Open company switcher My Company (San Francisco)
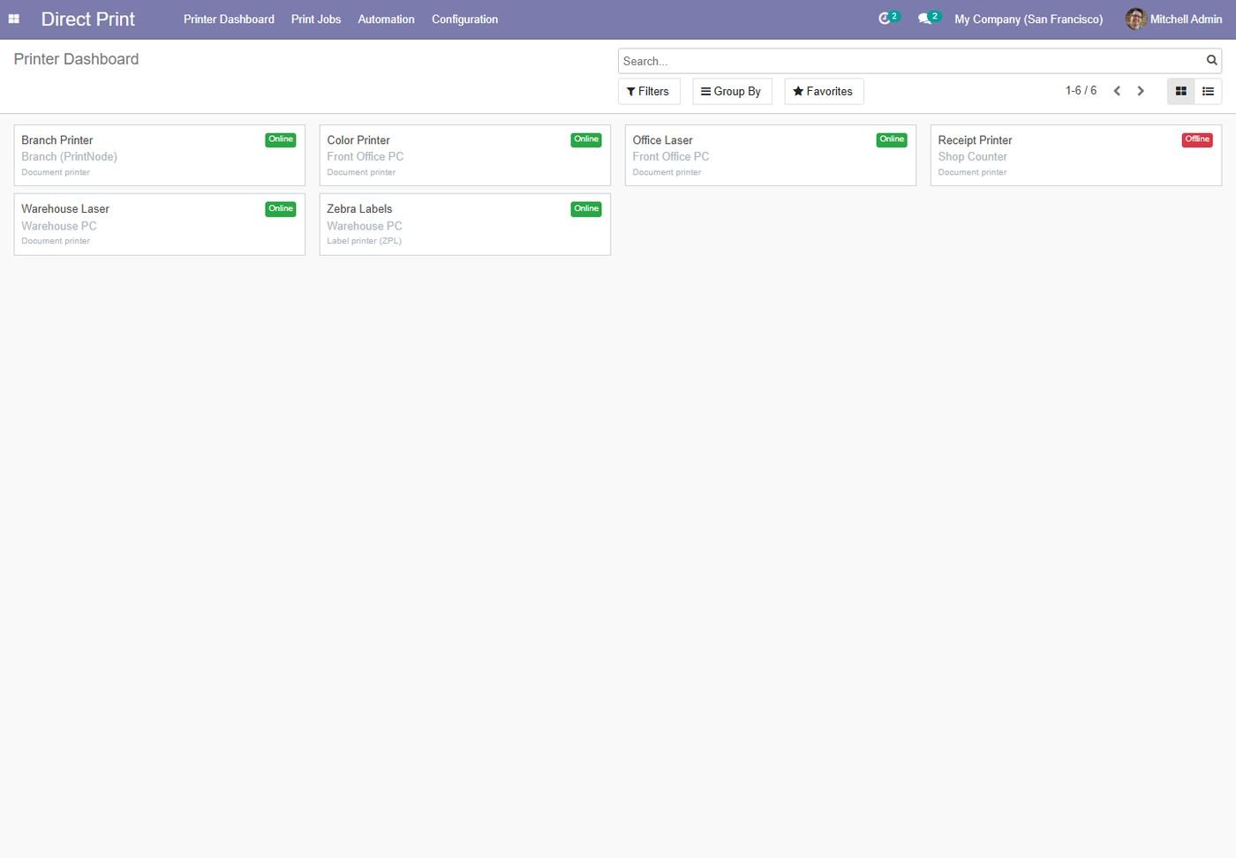 1029,19
